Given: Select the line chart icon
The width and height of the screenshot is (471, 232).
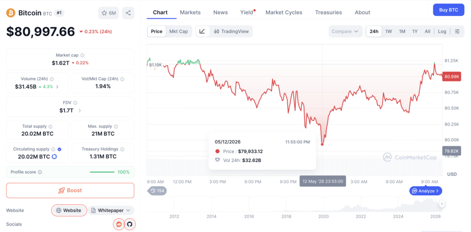Looking at the screenshot, I should point(202,31).
